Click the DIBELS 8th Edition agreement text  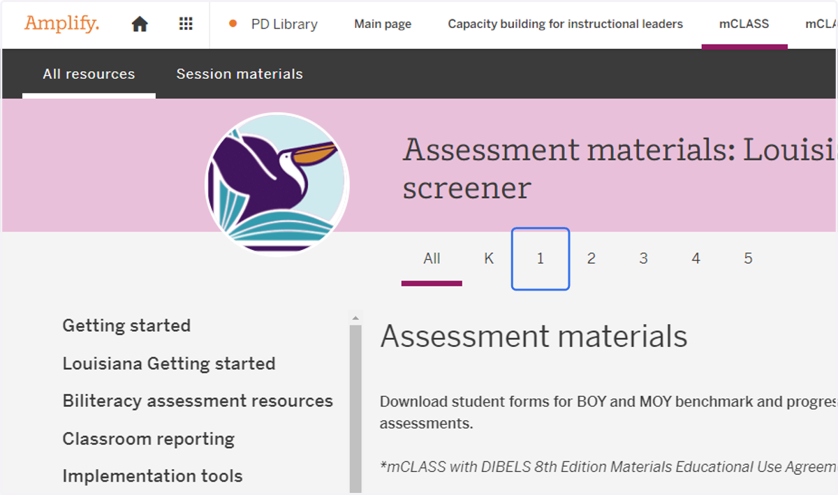609,467
